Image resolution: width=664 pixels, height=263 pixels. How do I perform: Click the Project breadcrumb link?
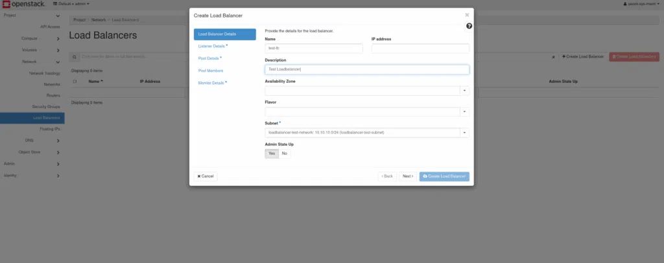[x=79, y=20]
